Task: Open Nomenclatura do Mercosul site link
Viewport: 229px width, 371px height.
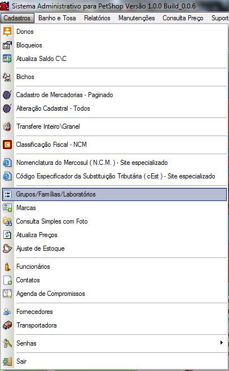Action: pyautogui.click(x=114, y=163)
